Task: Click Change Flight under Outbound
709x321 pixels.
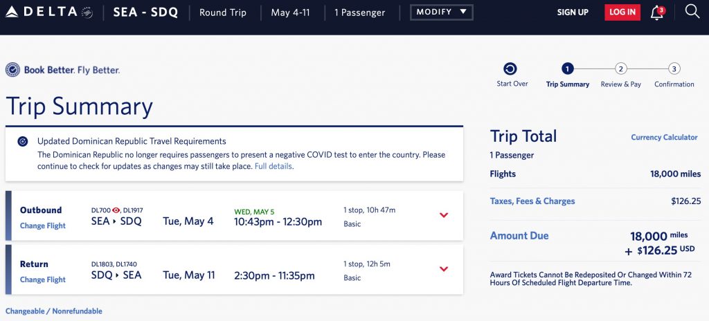Action: [43, 226]
